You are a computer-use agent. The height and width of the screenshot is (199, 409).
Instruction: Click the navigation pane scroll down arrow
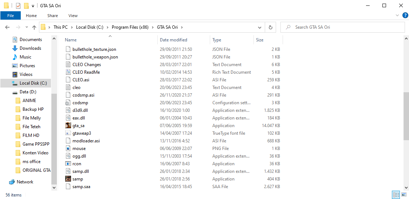pyautogui.click(x=54, y=187)
